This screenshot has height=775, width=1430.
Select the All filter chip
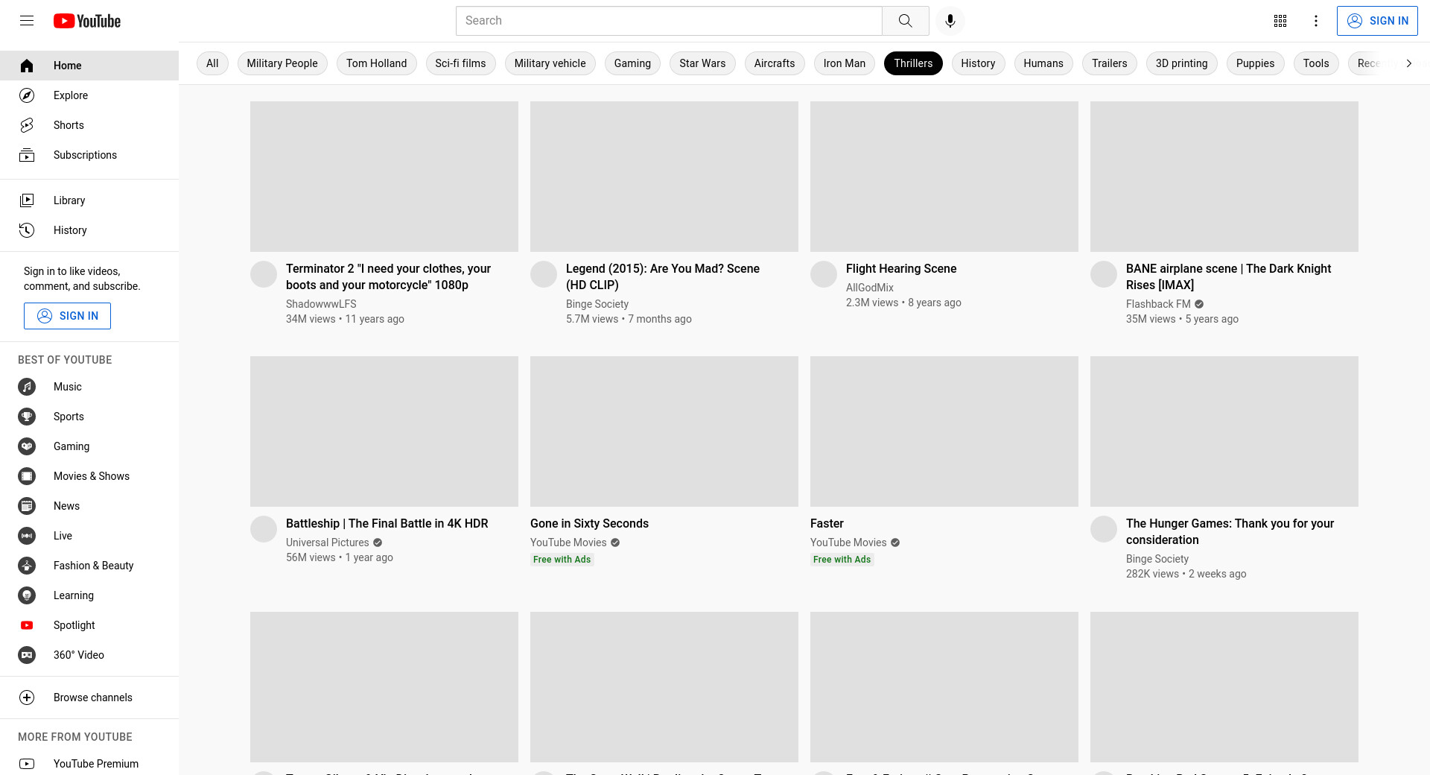point(212,63)
